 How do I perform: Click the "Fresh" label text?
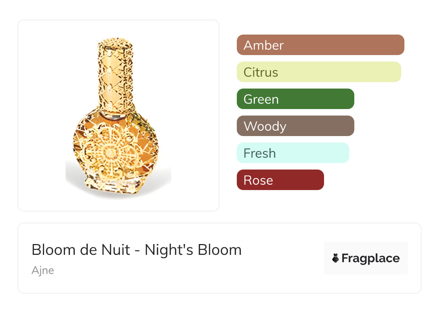pos(260,153)
